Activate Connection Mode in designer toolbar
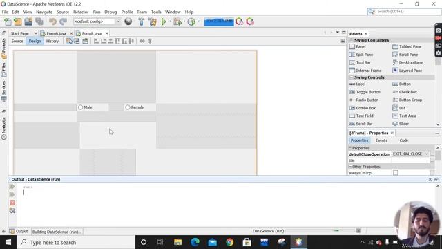442x249 pixels. [77, 41]
